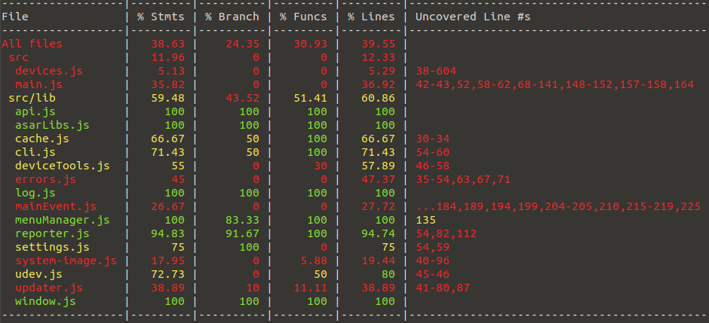Click system-image.js uncovered lines '40-96'
This screenshot has height=323, width=709.
[432, 261]
